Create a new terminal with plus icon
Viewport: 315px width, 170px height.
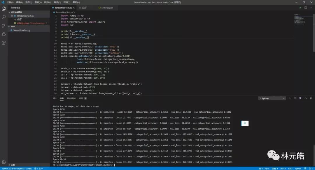(x=290, y=98)
